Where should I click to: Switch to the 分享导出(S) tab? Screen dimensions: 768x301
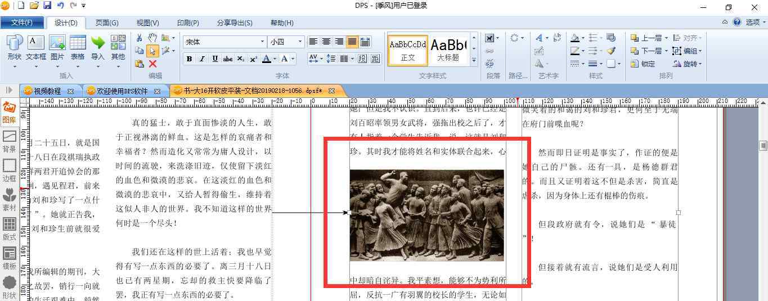pyautogui.click(x=235, y=23)
